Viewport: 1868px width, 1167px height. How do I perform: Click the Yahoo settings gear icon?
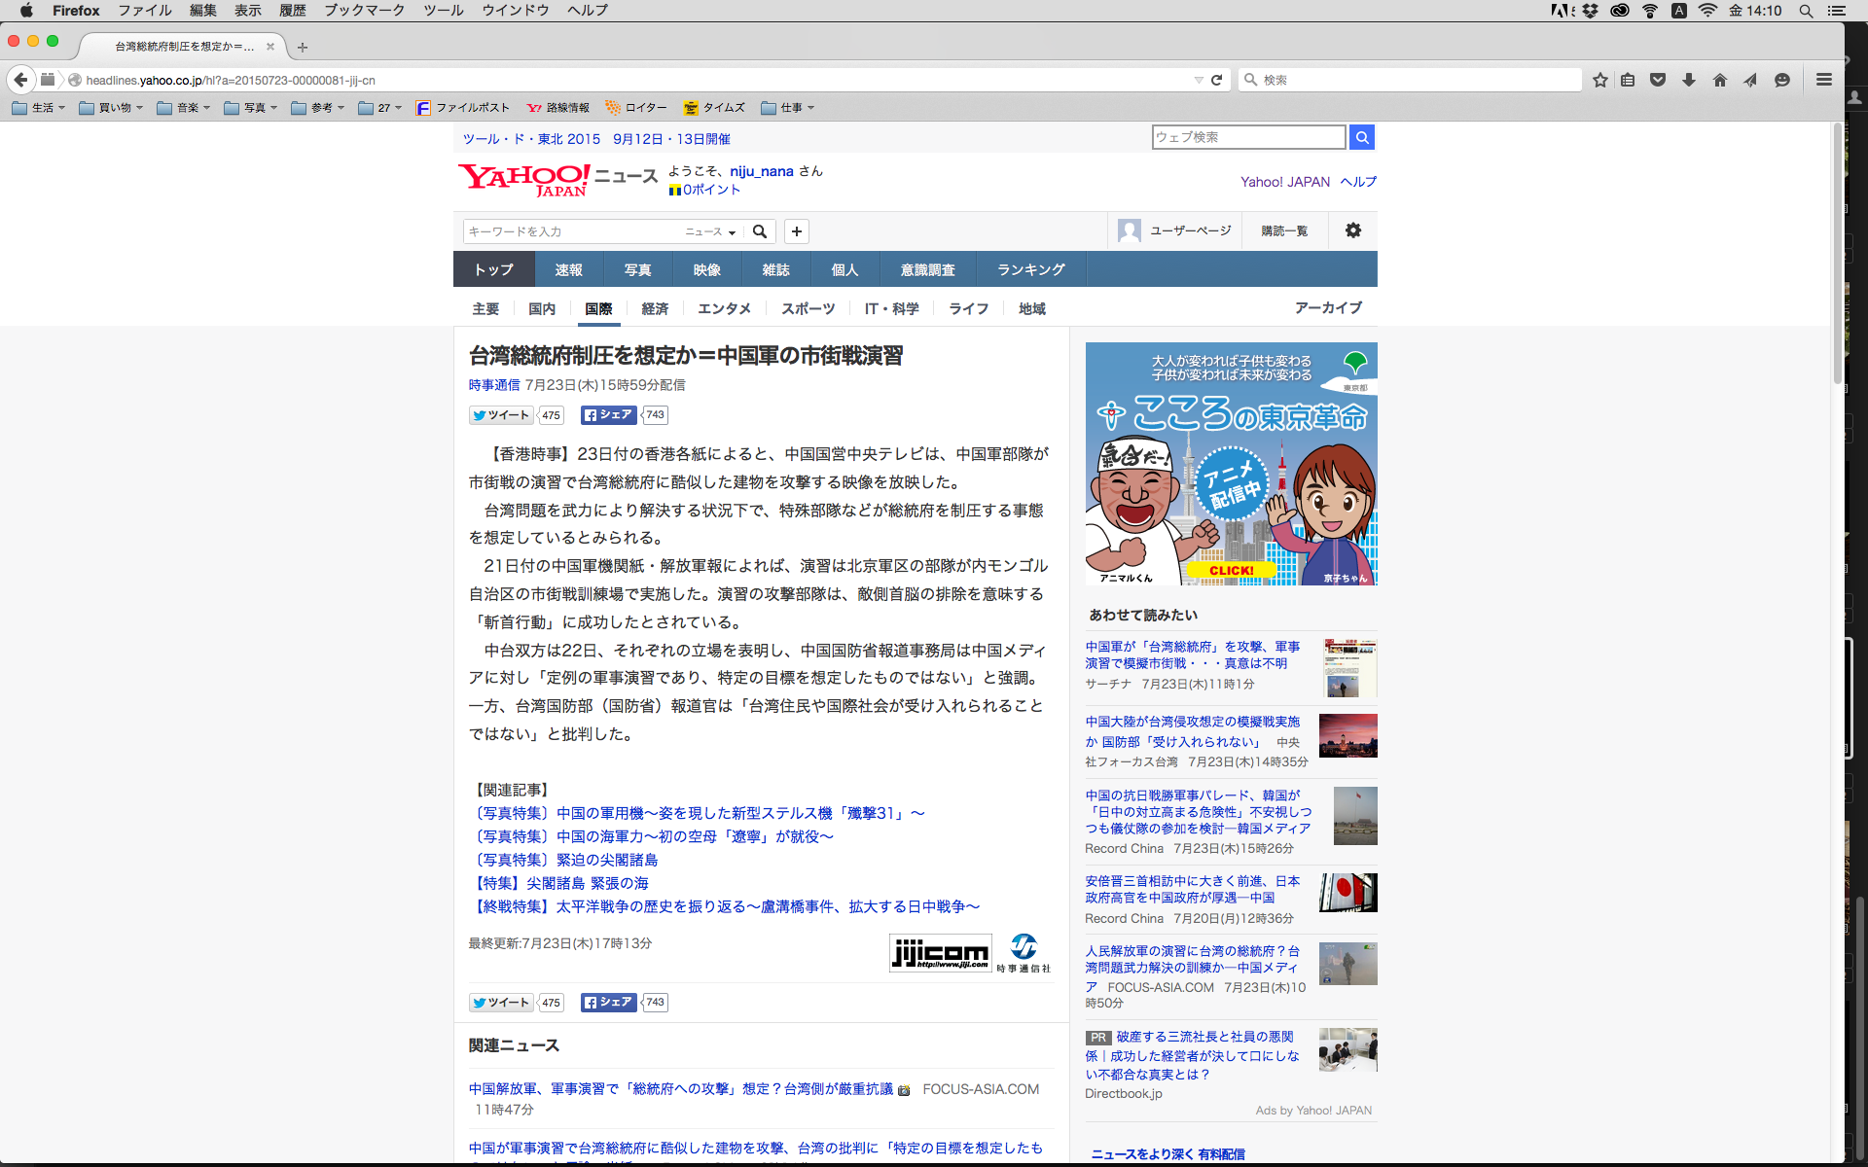click(1353, 230)
